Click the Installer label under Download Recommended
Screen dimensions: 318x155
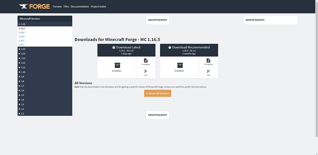(x=179, y=71)
